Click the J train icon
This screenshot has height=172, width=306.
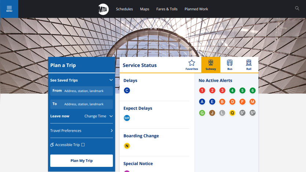coord(212,113)
